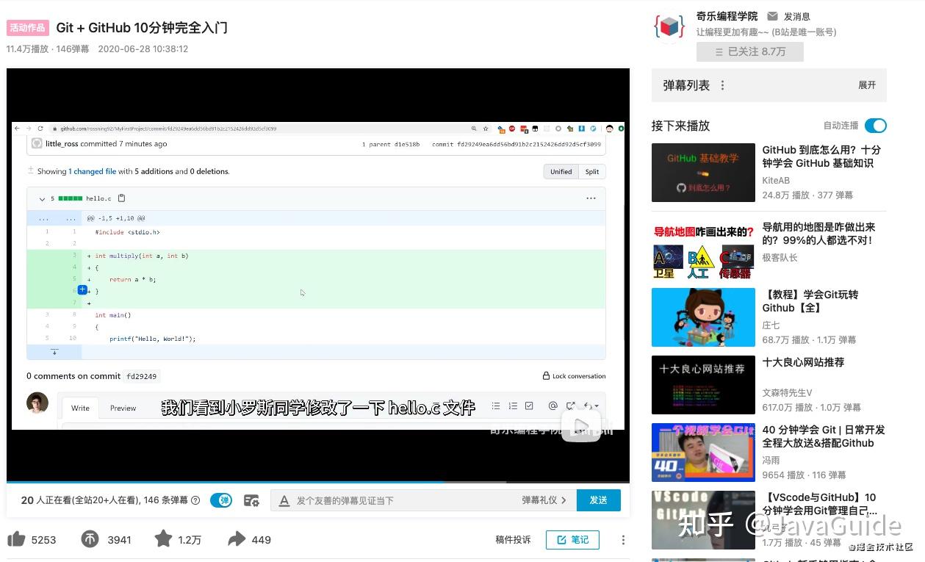Click the star favorite icon
The height and width of the screenshot is (562, 925).
point(162,539)
